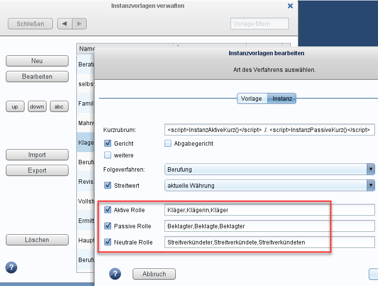Image resolution: width=378 pixels, height=286 pixels.
Task: Select the Haupt row in list
Action: click(86, 240)
